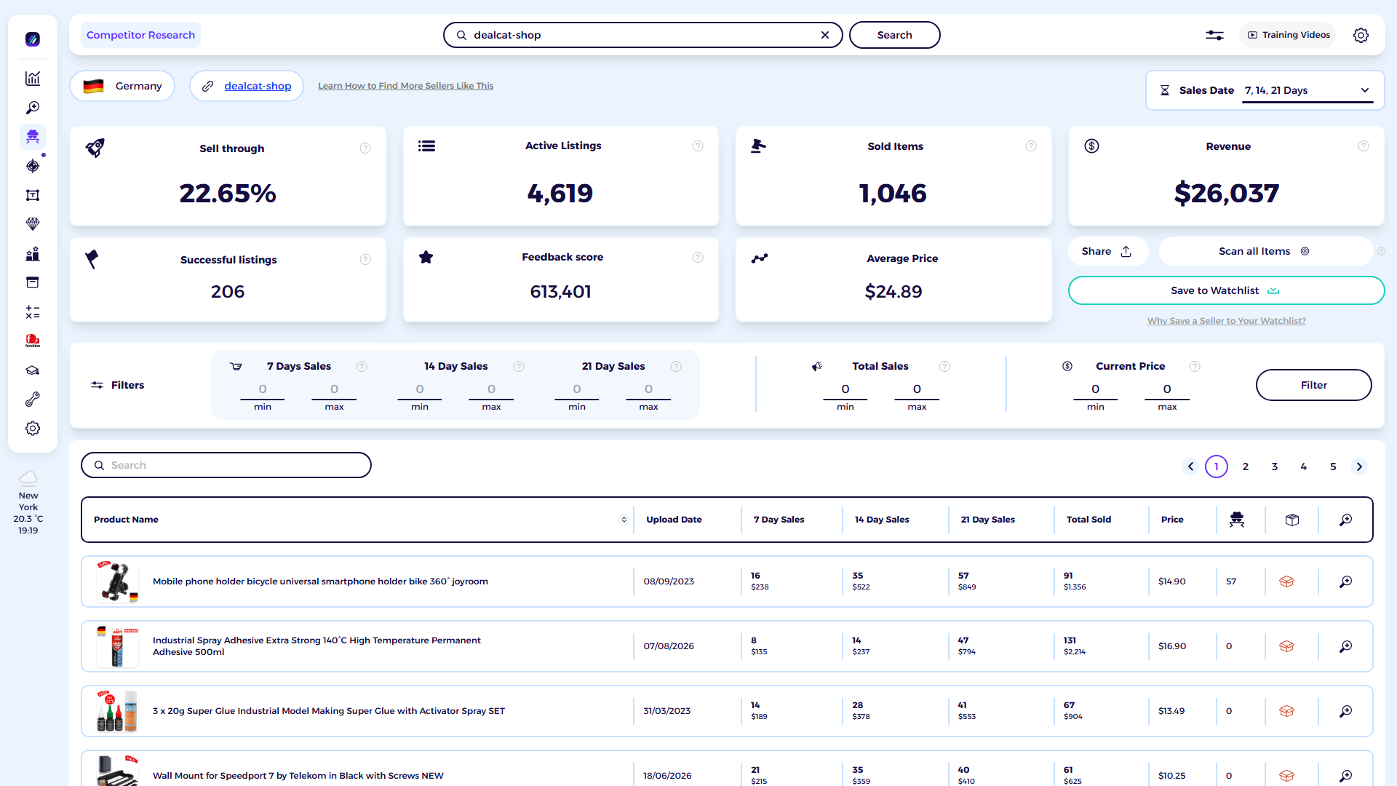Go to page 2 of results
This screenshot has width=1397, height=786.
1246,467
